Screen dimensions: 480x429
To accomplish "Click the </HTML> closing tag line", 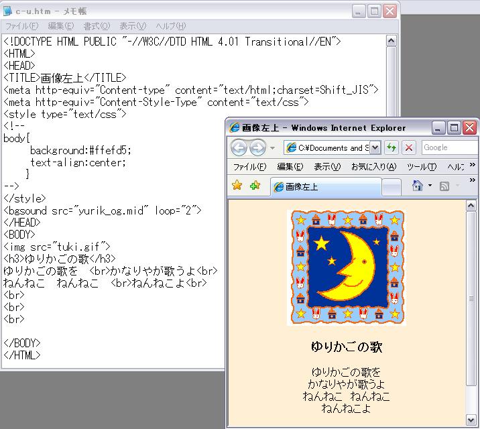I will click(21, 355).
